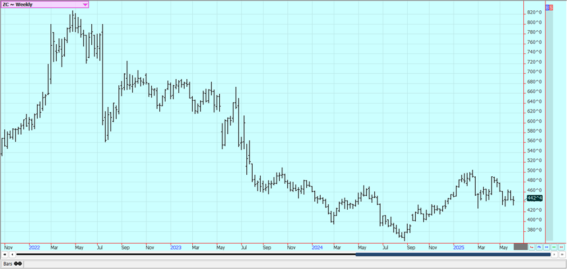Click the 2024 label on the time axis
This screenshot has width=567, height=269.
318,247
